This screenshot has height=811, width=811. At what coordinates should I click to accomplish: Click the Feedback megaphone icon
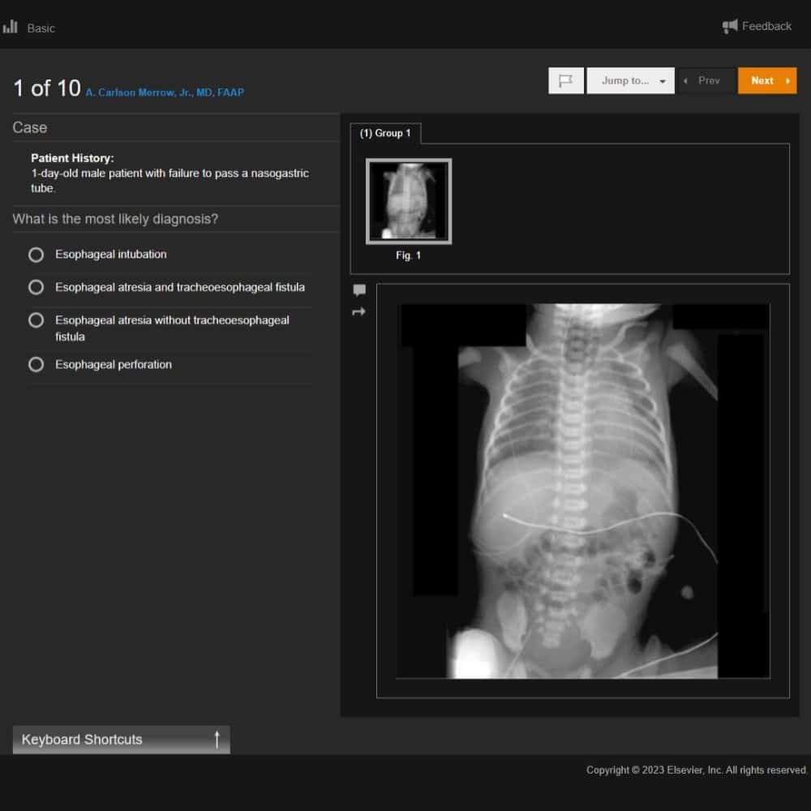coord(730,27)
